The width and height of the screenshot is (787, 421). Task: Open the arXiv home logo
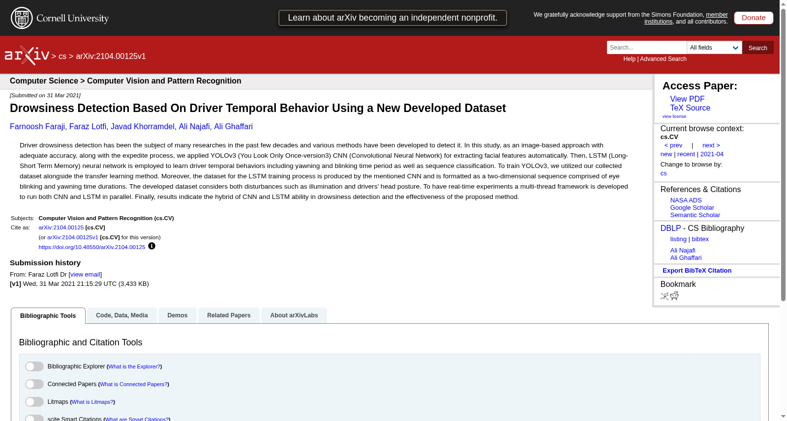[27, 56]
